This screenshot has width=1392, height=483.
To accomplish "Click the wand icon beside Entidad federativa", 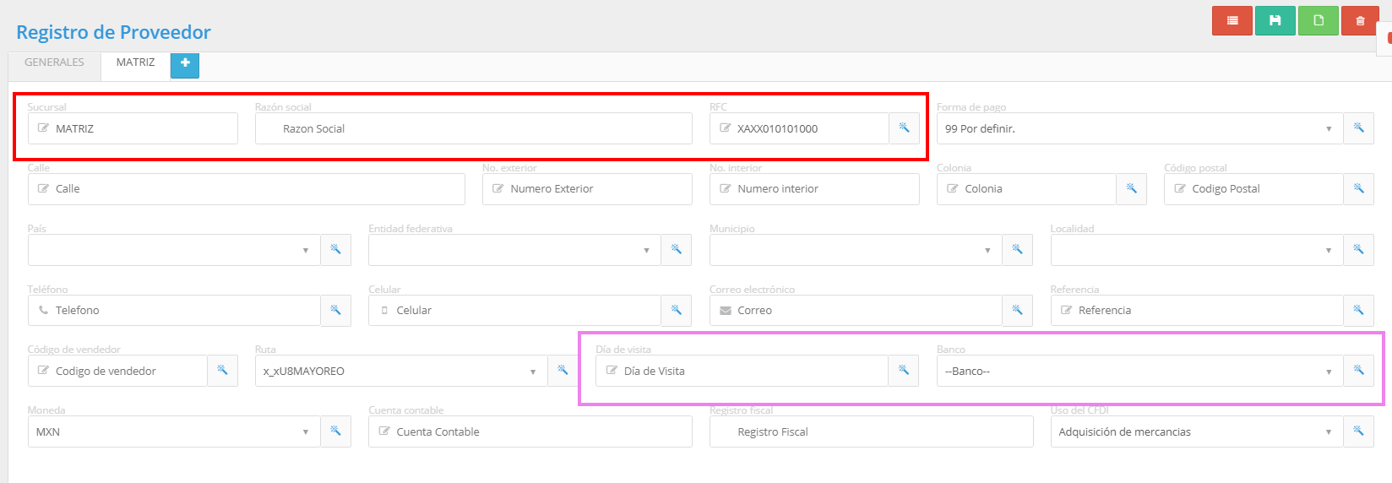I will [x=676, y=250].
